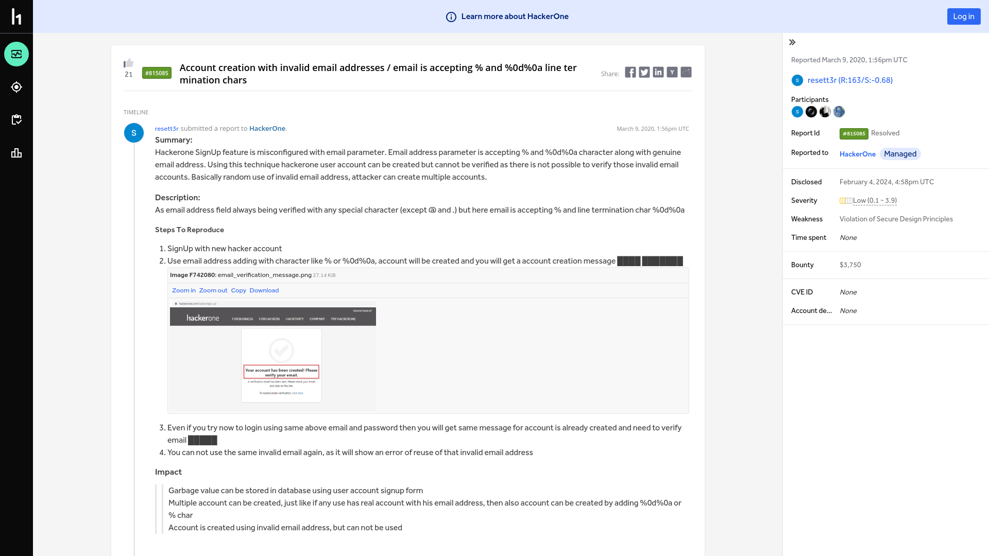Click the Facebook share icon
This screenshot has height=556, width=989.
(629, 72)
